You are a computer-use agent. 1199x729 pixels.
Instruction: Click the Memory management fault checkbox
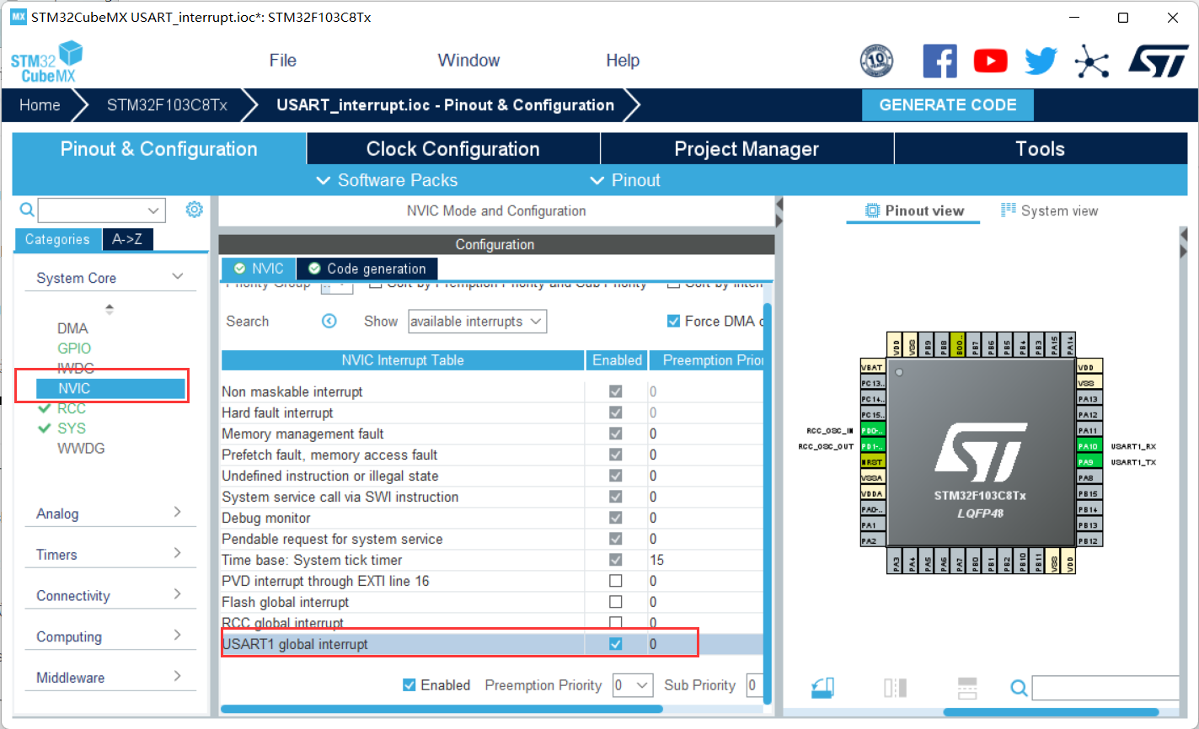click(616, 434)
